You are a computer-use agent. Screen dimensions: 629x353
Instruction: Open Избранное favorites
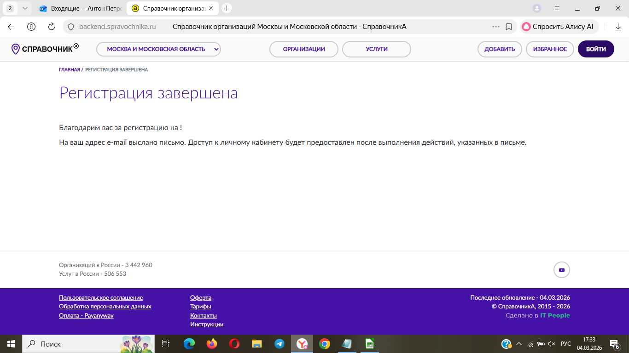tap(550, 49)
